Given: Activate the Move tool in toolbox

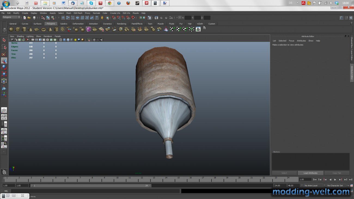Looking at the screenshot, I should [x=4, y=60].
